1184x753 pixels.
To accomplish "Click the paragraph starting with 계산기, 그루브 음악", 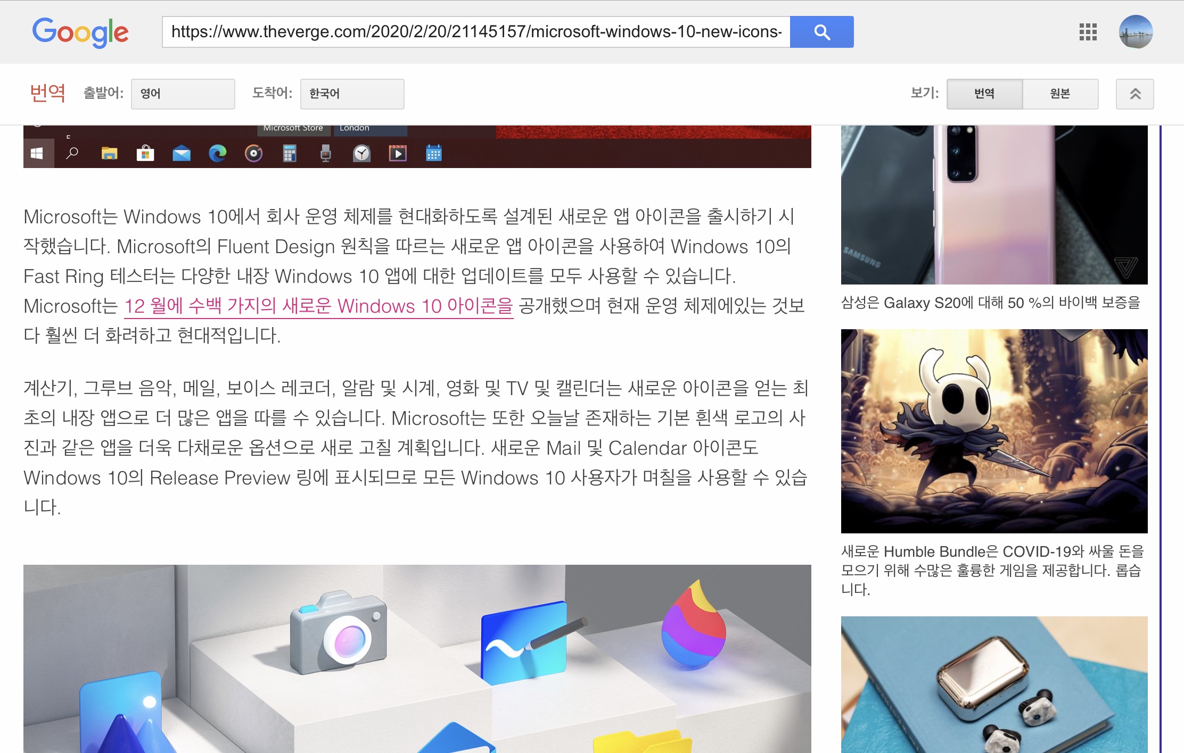I will 415,448.
